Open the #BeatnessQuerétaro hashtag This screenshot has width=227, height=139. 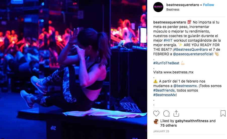click(191, 49)
